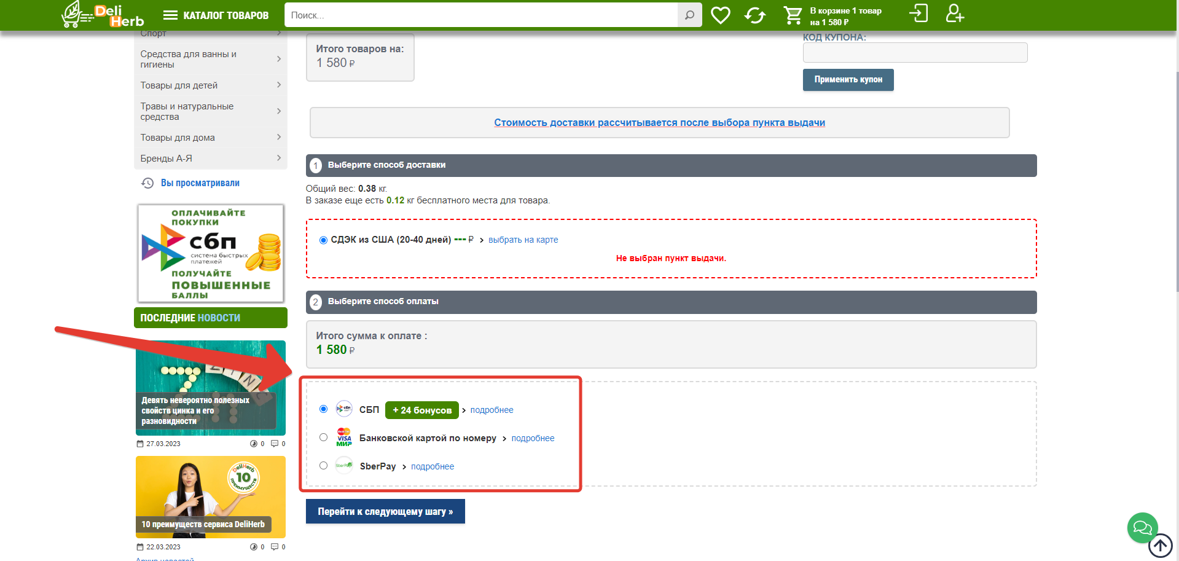Click the ПОСЛЕДНИЕ НОВОСТИ header
Viewport: 1179px width, 561px height.
[211, 318]
